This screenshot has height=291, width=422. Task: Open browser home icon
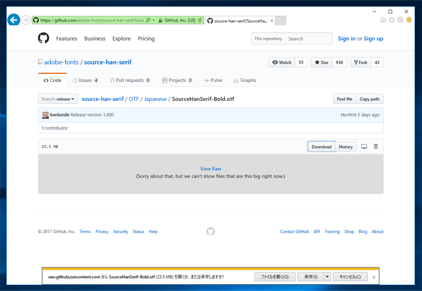(x=383, y=20)
